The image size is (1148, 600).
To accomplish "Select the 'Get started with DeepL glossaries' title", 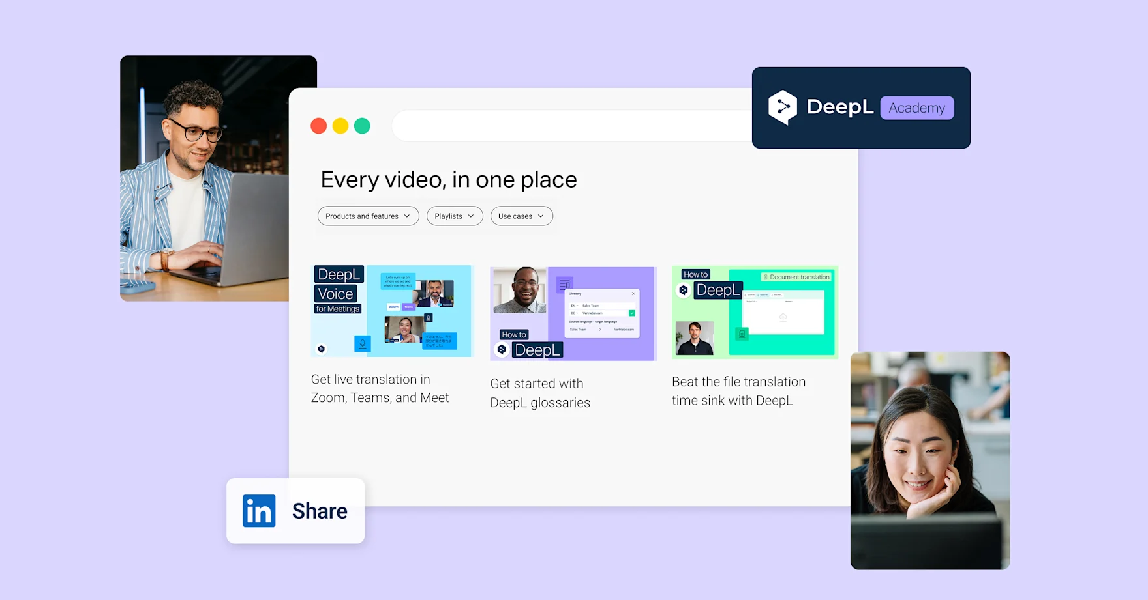I will pos(540,393).
